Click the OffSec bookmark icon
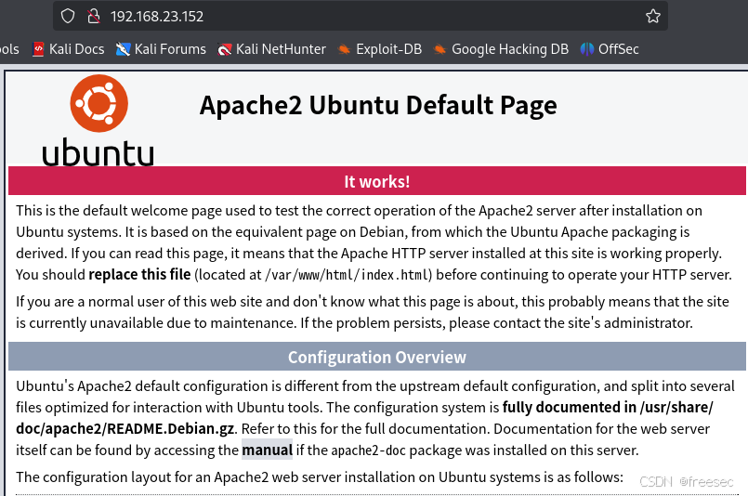 point(586,49)
